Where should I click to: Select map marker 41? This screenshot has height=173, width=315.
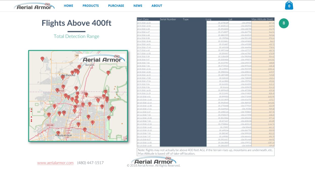[x=59, y=113]
